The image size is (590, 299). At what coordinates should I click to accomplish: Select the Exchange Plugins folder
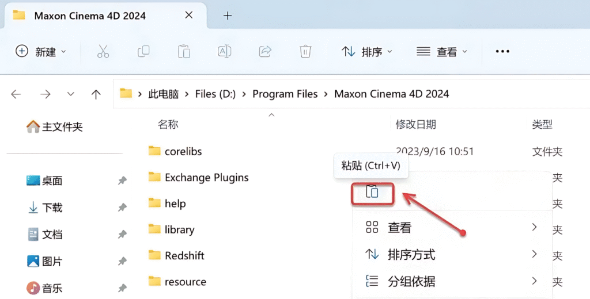(198, 177)
